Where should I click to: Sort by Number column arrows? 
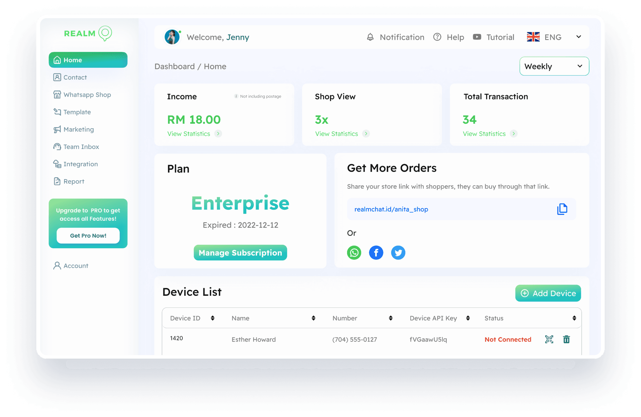tap(391, 318)
